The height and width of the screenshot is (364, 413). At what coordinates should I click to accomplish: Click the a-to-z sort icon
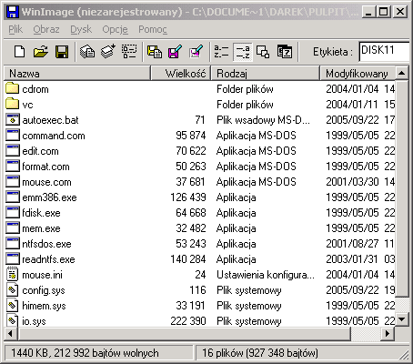point(221,52)
